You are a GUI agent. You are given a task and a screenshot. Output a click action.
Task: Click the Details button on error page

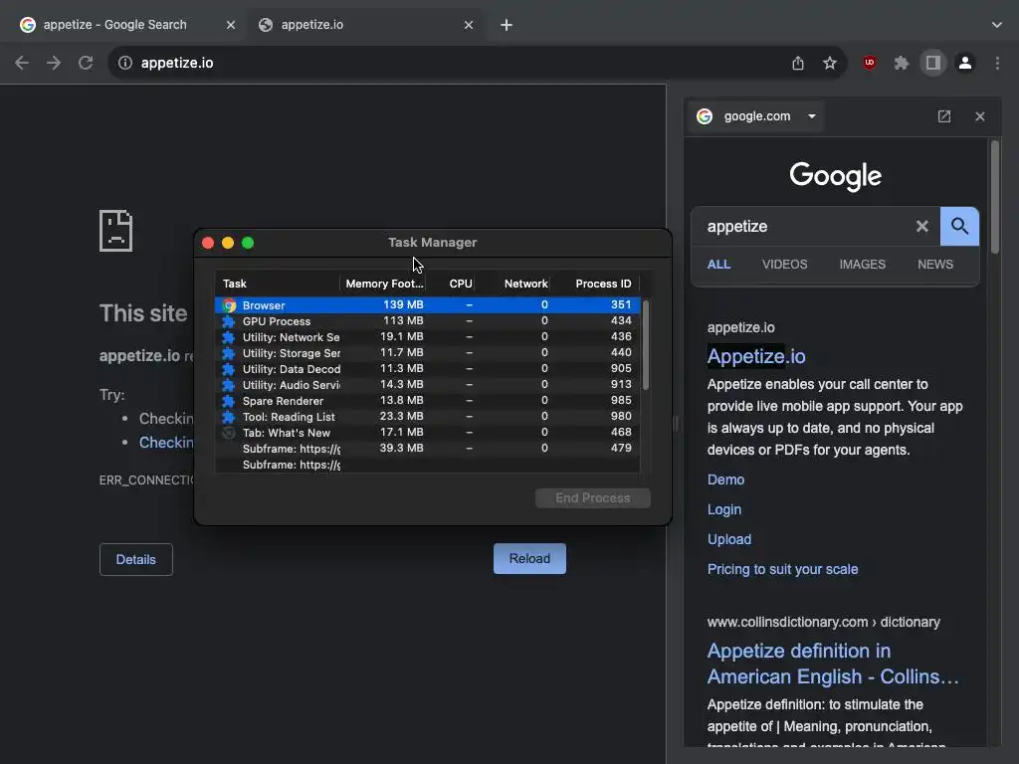(x=135, y=559)
